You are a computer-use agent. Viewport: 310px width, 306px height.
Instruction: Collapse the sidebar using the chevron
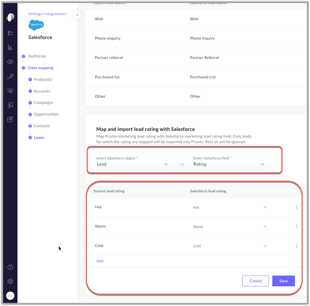[77, 15]
